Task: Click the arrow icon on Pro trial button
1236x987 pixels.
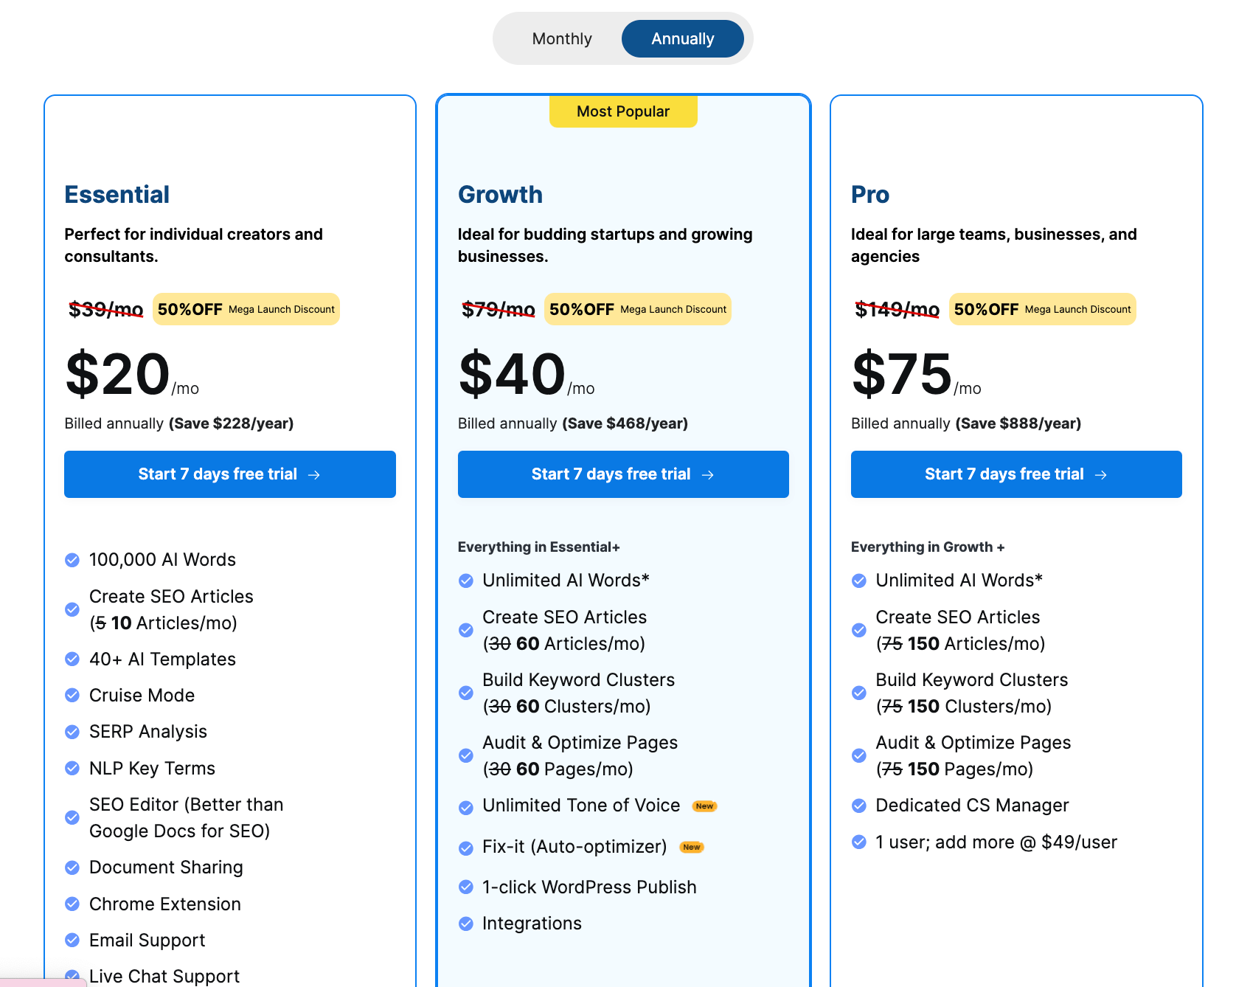Action: click(x=1101, y=475)
